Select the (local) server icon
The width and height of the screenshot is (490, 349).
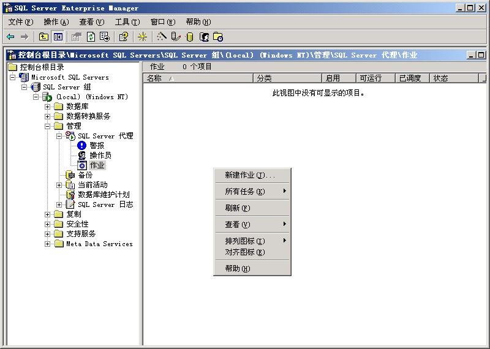47,97
